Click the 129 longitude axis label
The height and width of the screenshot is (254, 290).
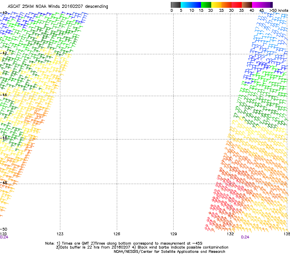tap(174, 234)
